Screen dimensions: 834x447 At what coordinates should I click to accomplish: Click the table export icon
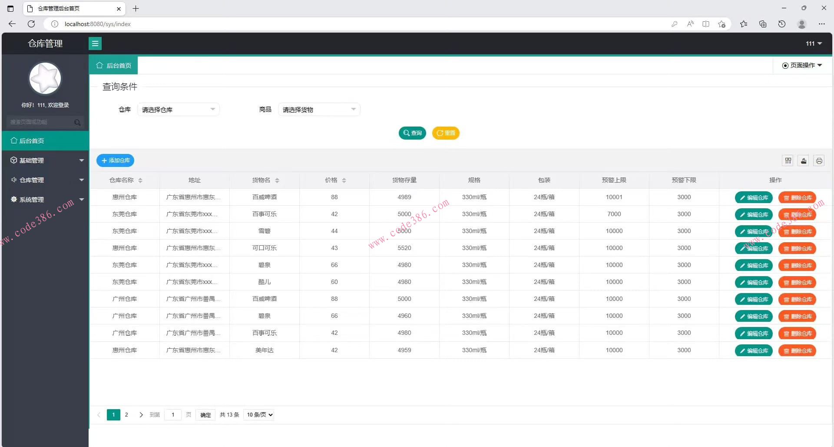804,161
